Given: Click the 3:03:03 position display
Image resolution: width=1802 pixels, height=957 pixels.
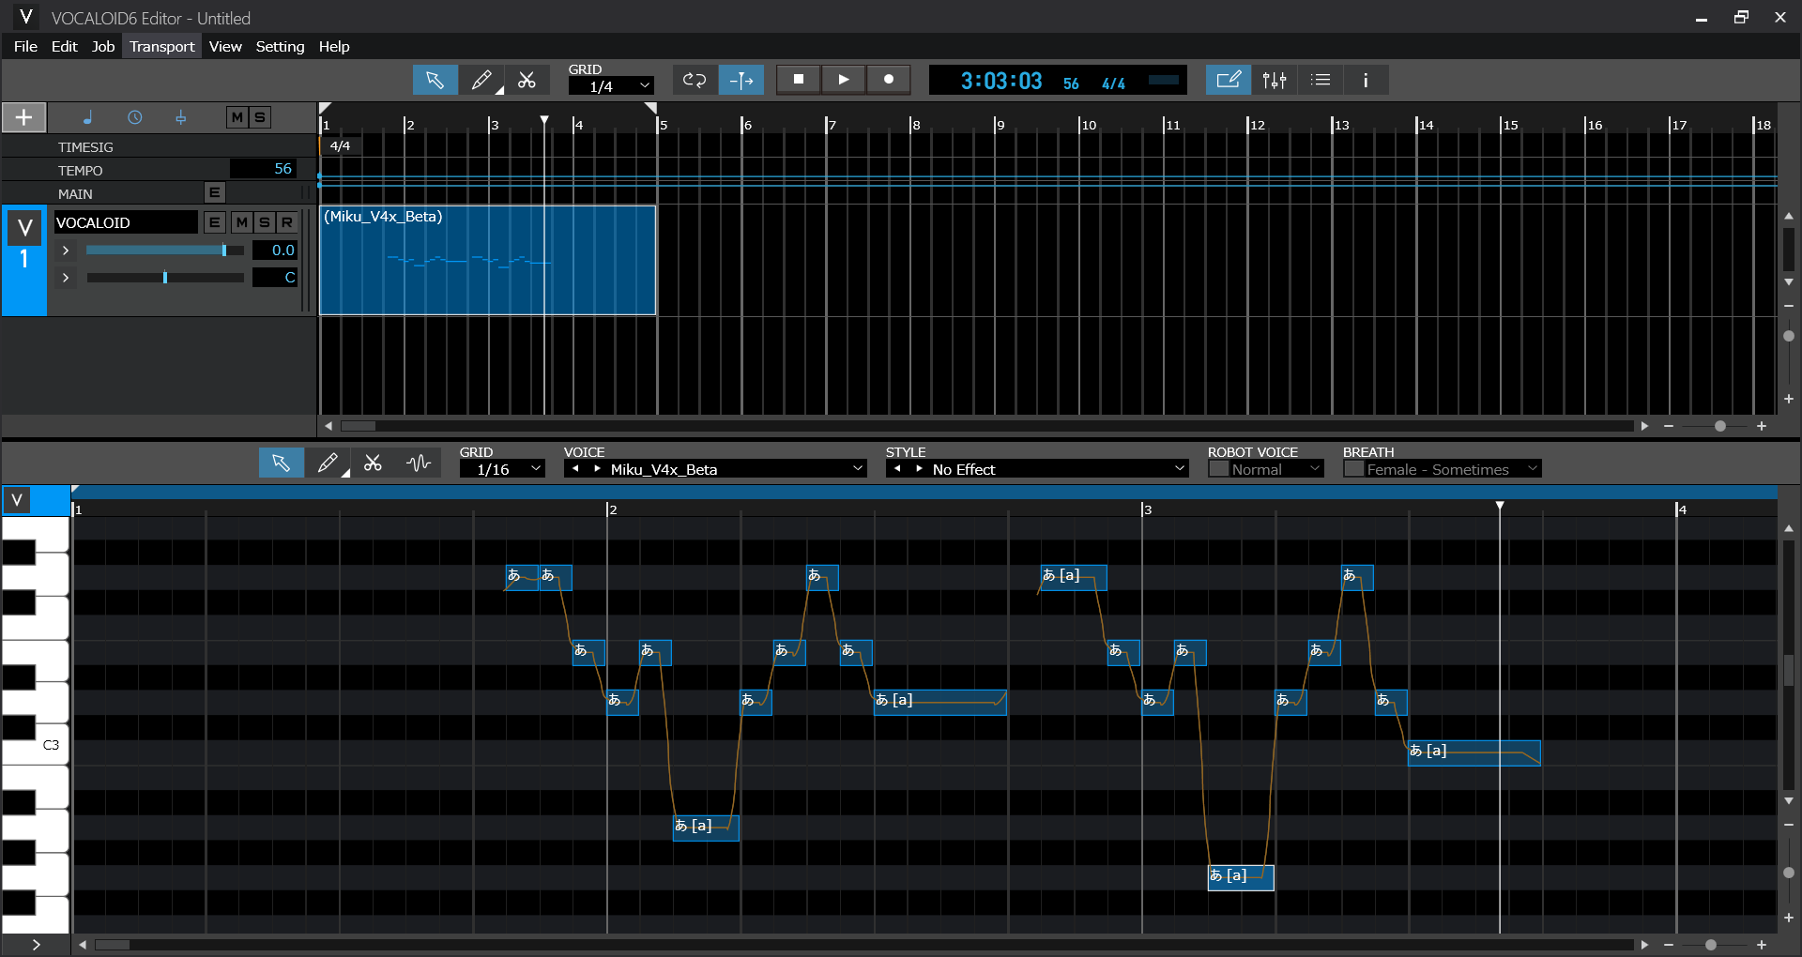Looking at the screenshot, I should tap(1001, 81).
